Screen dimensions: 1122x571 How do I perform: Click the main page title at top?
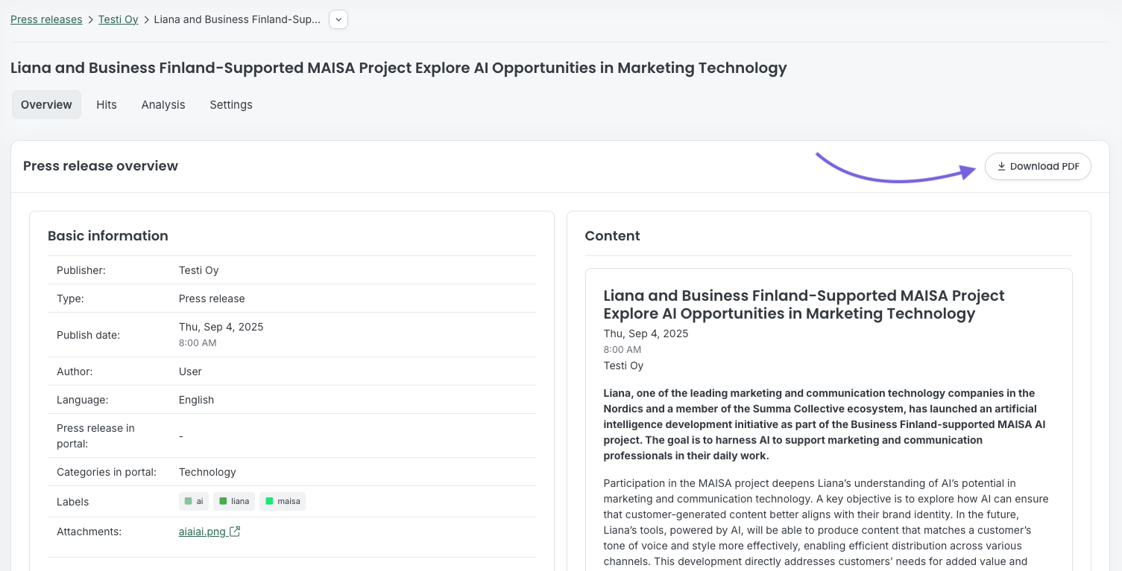point(399,68)
